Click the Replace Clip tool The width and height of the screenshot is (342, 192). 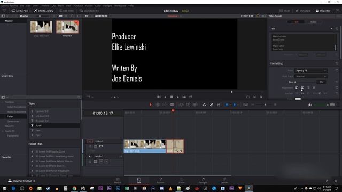pos(195,105)
